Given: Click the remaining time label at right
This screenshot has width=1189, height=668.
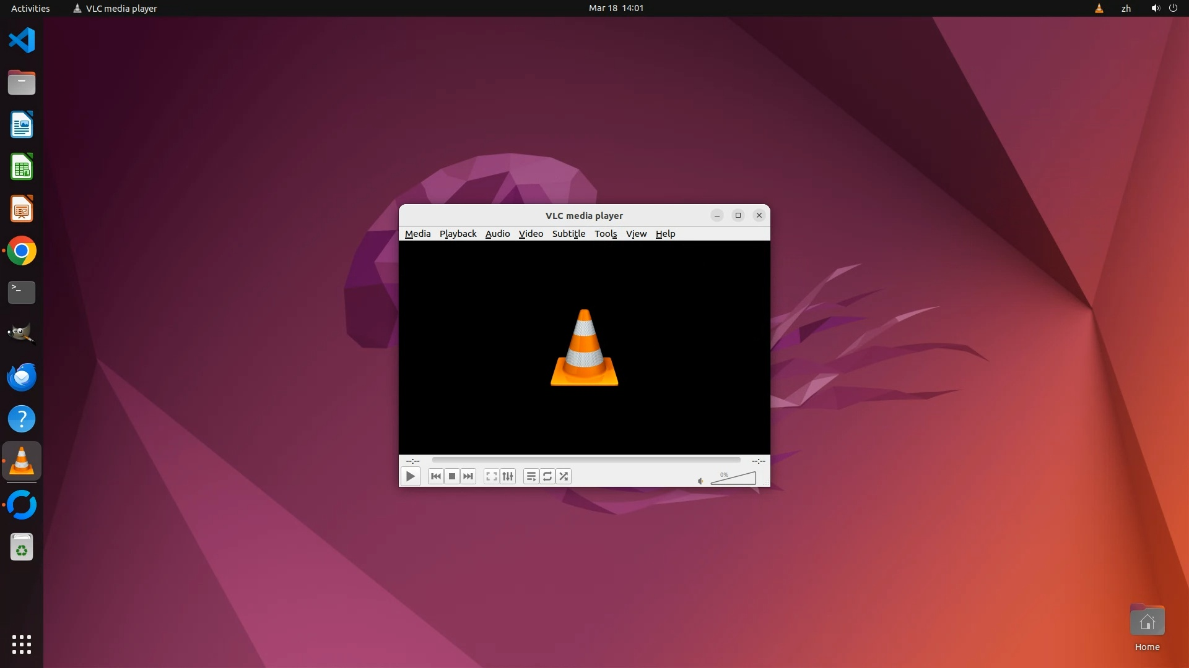Looking at the screenshot, I should pyautogui.click(x=758, y=461).
